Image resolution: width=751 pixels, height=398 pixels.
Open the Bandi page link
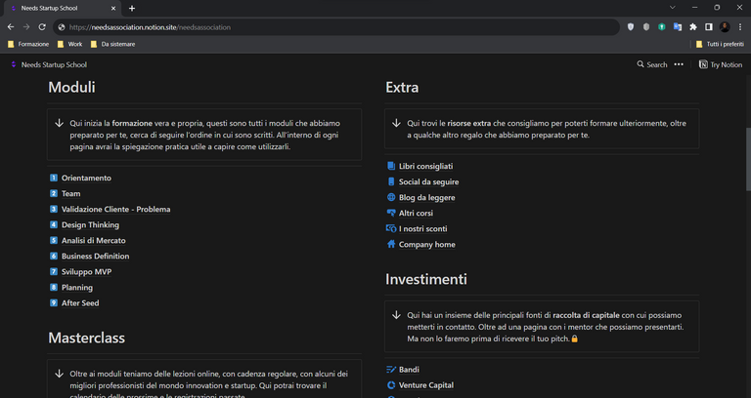409,370
